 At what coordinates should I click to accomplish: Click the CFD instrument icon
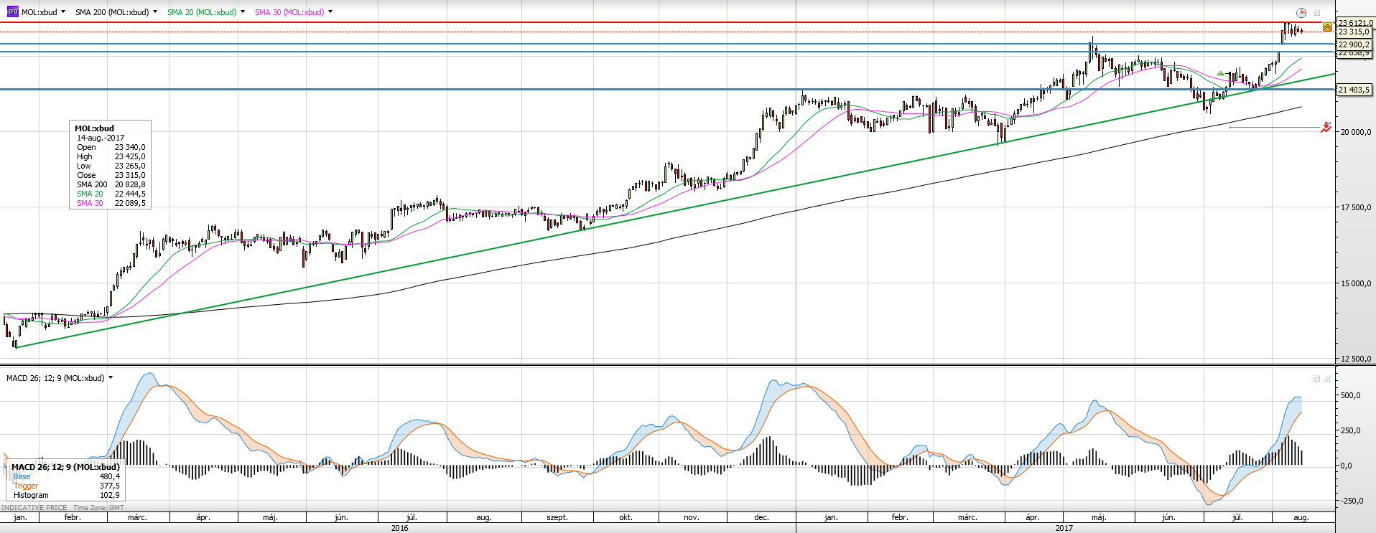tap(12, 11)
